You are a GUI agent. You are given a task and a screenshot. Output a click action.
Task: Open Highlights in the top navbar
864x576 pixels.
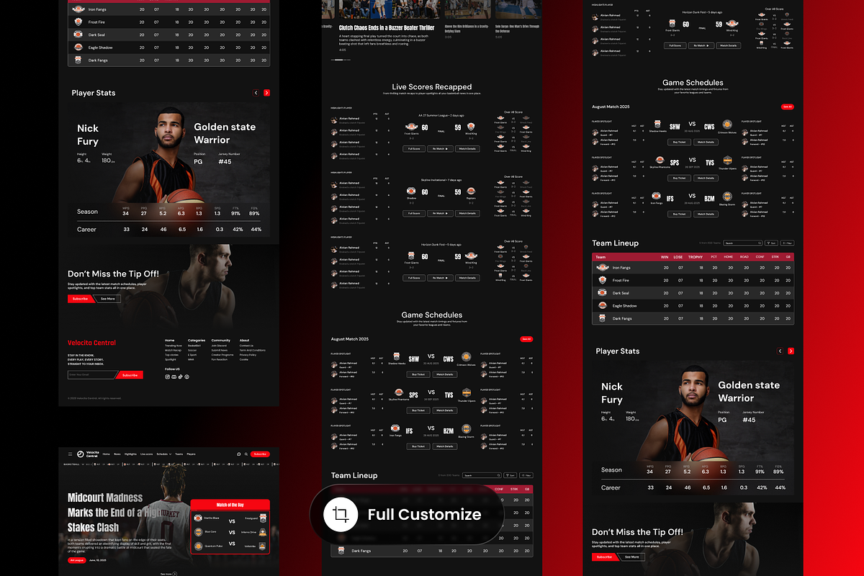pos(130,454)
